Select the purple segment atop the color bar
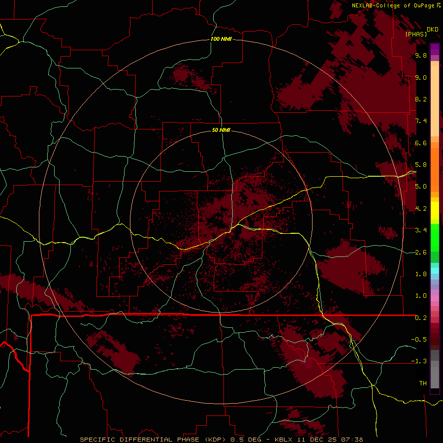The height and width of the screenshot is (443, 443). (x=435, y=49)
